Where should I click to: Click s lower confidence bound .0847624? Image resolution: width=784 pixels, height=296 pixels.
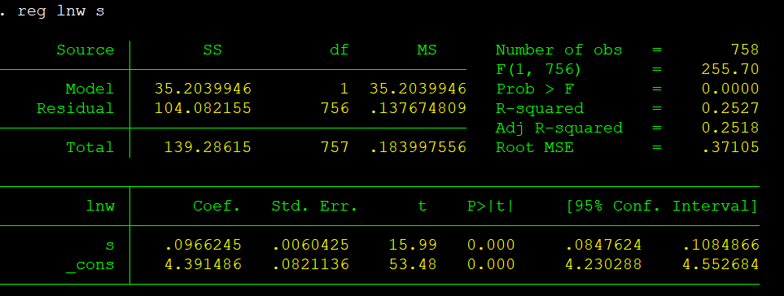pos(603,245)
